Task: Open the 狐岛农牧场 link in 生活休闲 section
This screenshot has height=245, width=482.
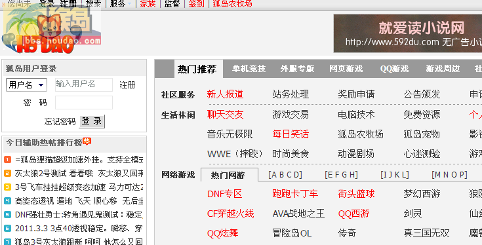Action: (x=361, y=134)
